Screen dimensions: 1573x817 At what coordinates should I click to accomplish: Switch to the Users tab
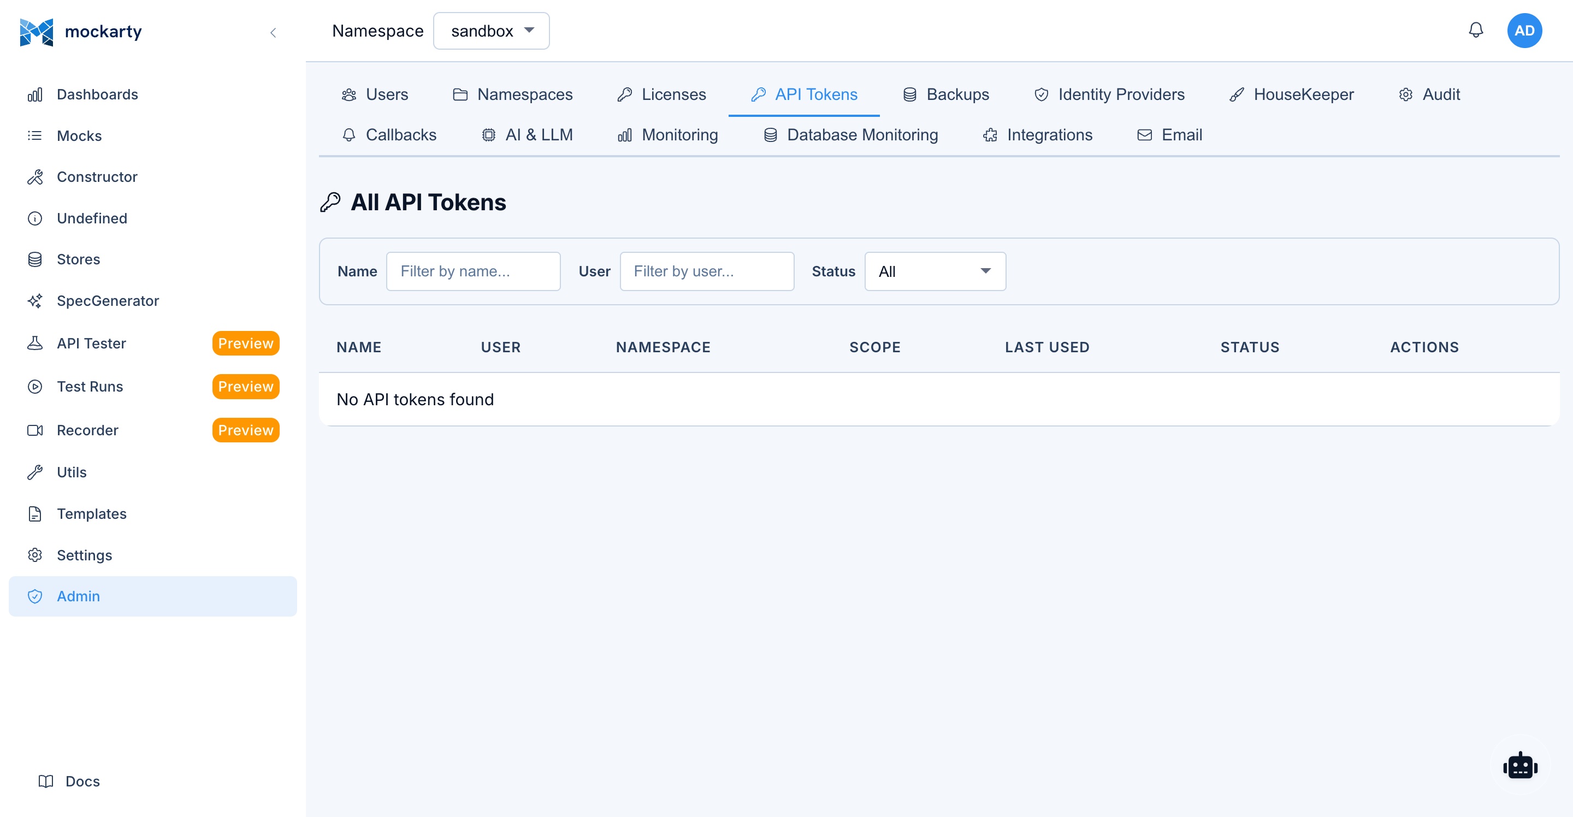(x=375, y=94)
